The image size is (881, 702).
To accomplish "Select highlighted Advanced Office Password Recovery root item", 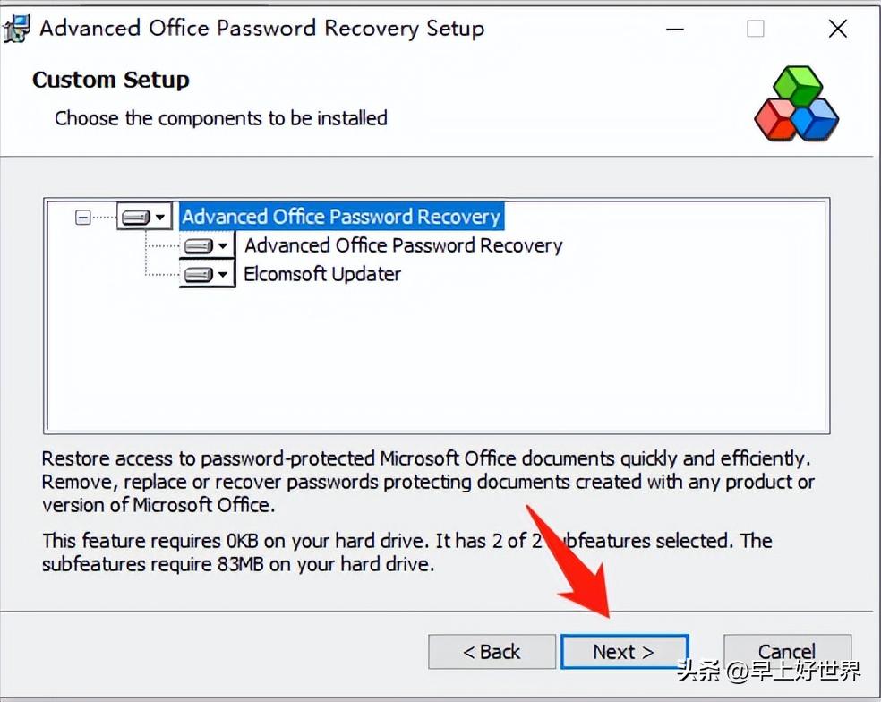I will coord(341,217).
